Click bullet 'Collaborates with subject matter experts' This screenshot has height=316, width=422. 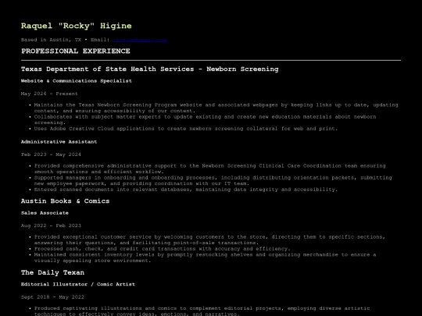coord(205,119)
